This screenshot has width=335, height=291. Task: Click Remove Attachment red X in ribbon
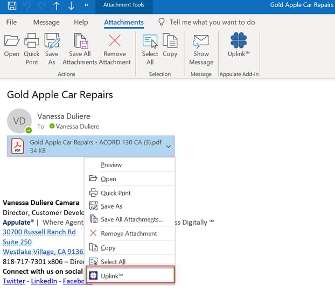[x=115, y=49]
